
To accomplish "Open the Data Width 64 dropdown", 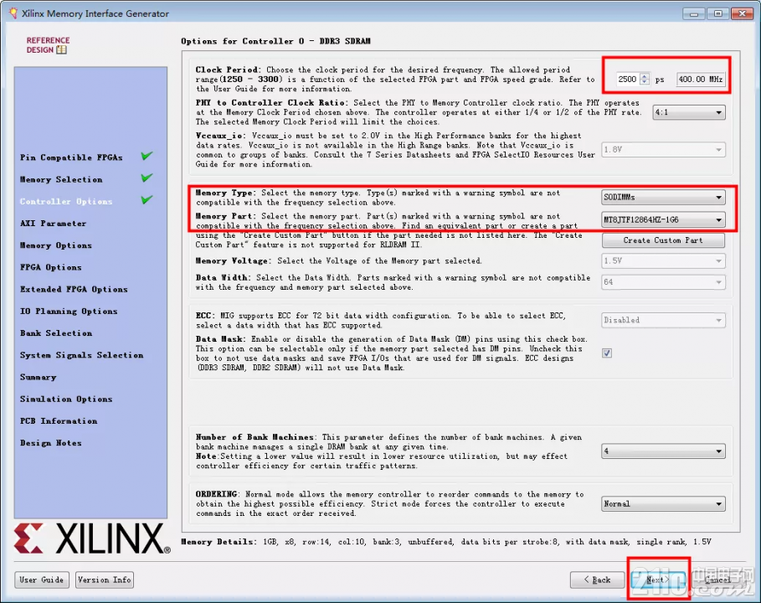I will click(x=663, y=282).
